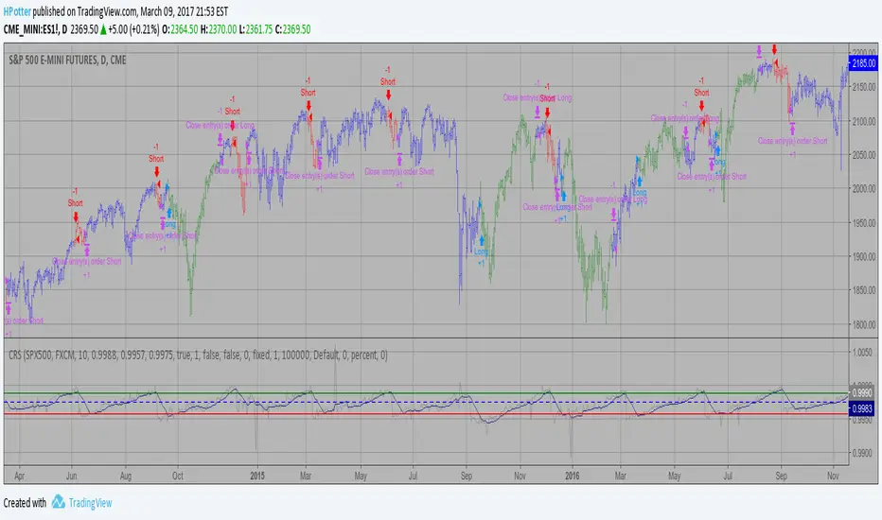
Task: Click the Jun label on time axis
Action: (71, 476)
